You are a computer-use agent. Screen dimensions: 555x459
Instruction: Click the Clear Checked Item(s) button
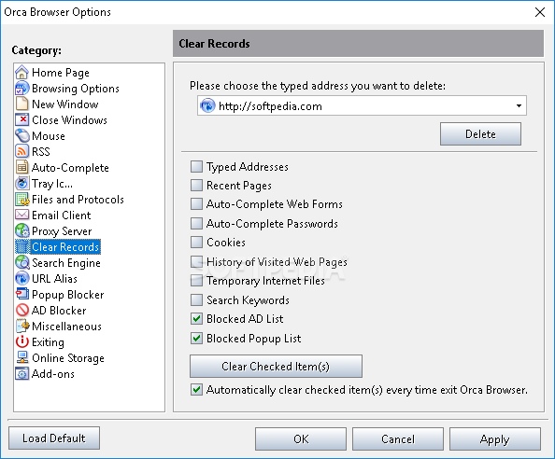tap(276, 366)
